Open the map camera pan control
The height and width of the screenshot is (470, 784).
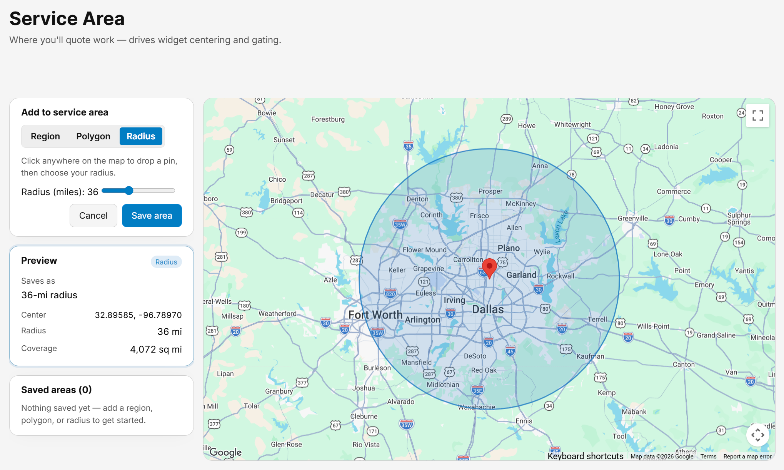point(757,435)
